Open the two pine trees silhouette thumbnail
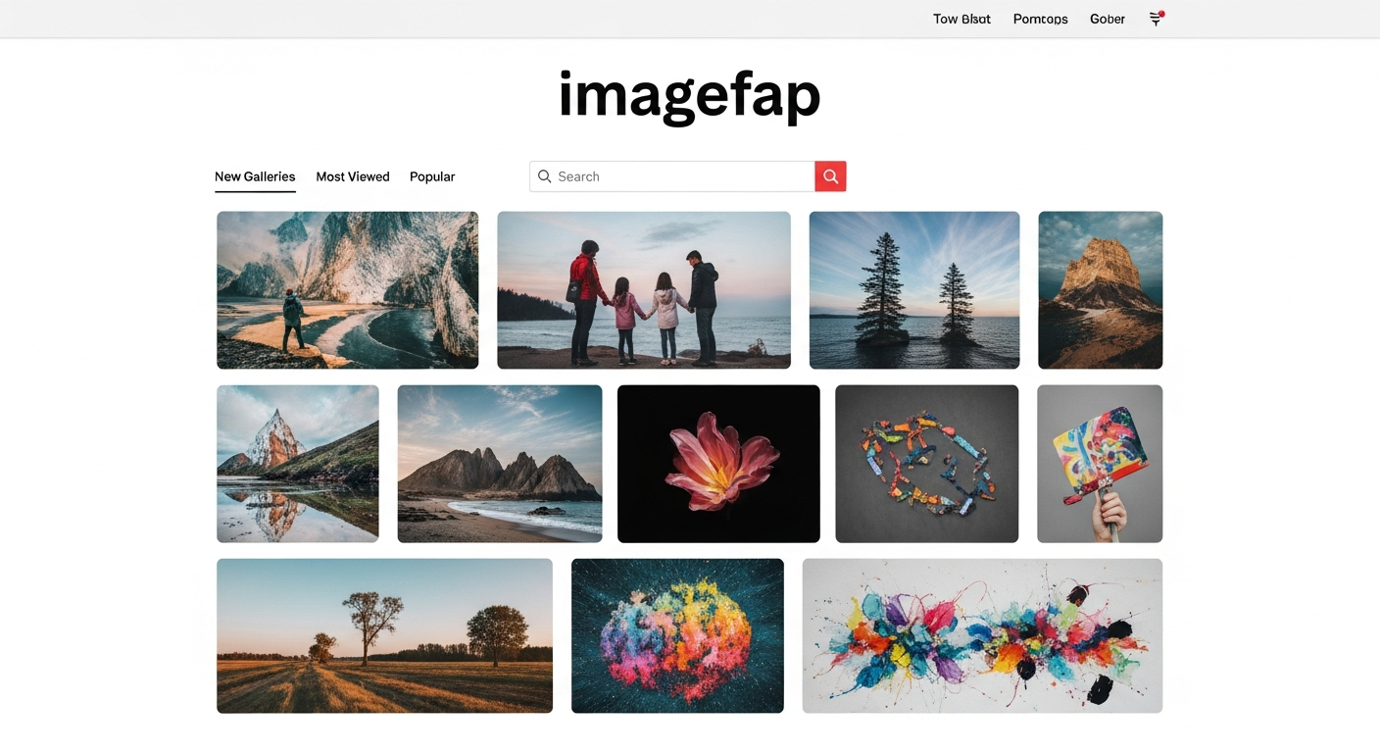This screenshot has width=1380, height=753. point(913,289)
